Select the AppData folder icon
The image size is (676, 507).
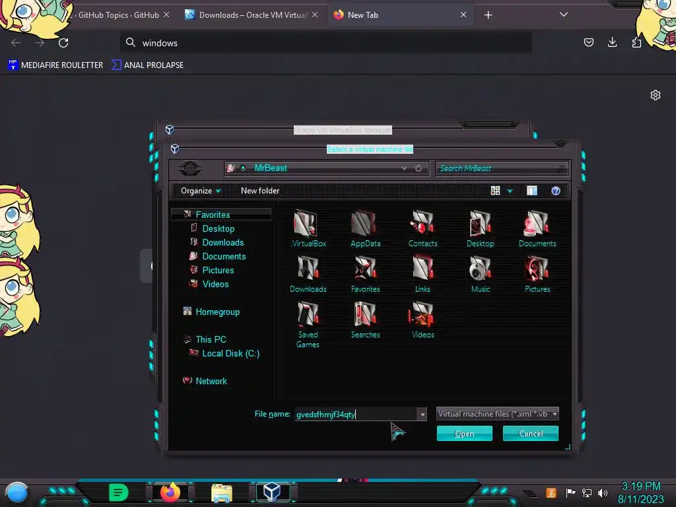pos(364,223)
